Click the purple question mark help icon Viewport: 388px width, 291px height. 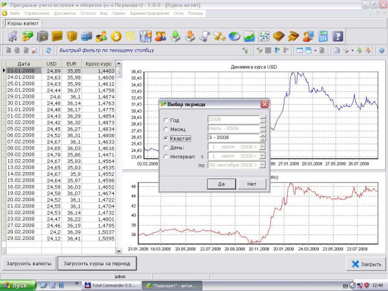[338, 36]
